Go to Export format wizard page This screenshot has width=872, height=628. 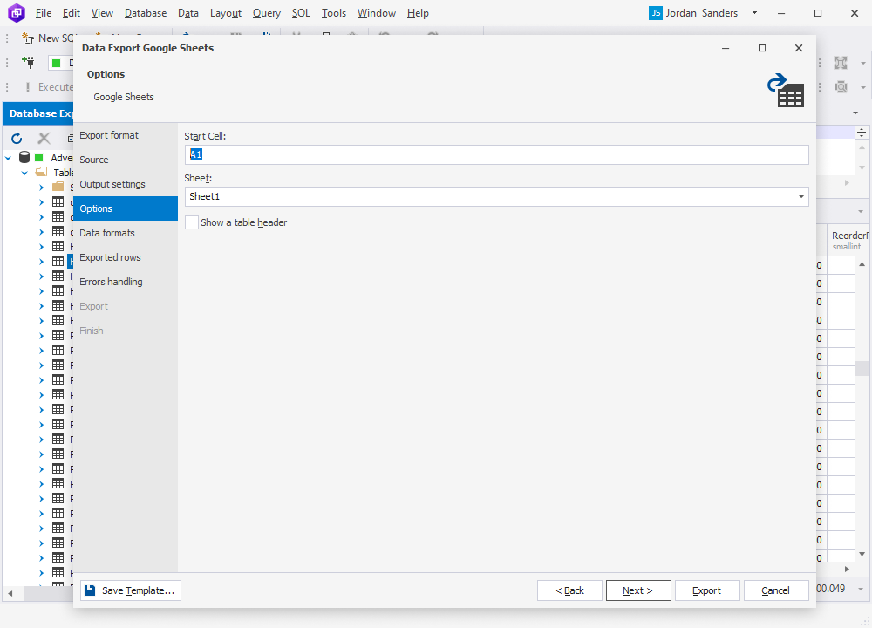coord(125,135)
